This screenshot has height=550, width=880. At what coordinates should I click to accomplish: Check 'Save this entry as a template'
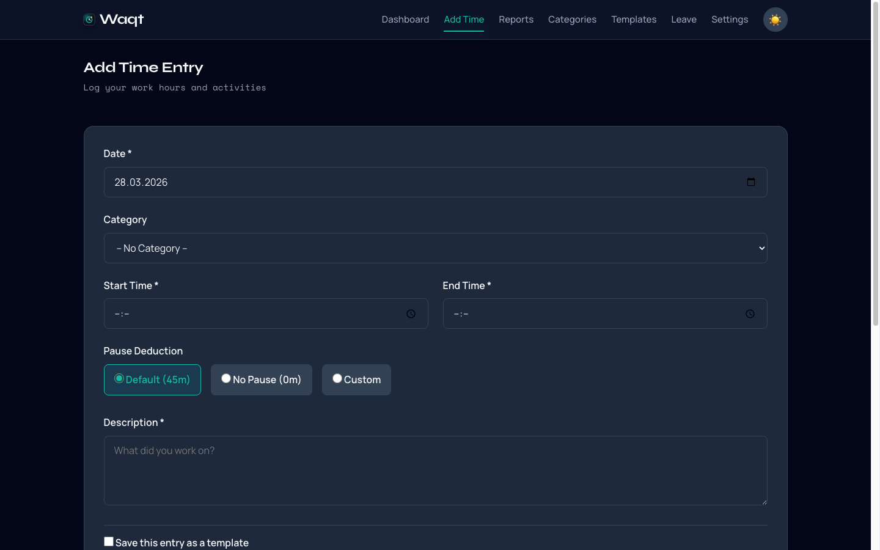(108, 541)
